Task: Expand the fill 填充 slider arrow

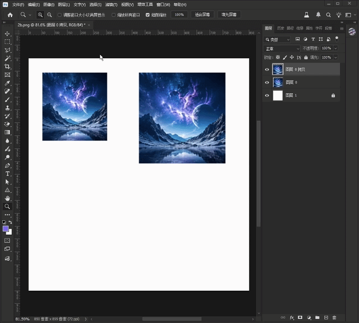Action: 336,57
